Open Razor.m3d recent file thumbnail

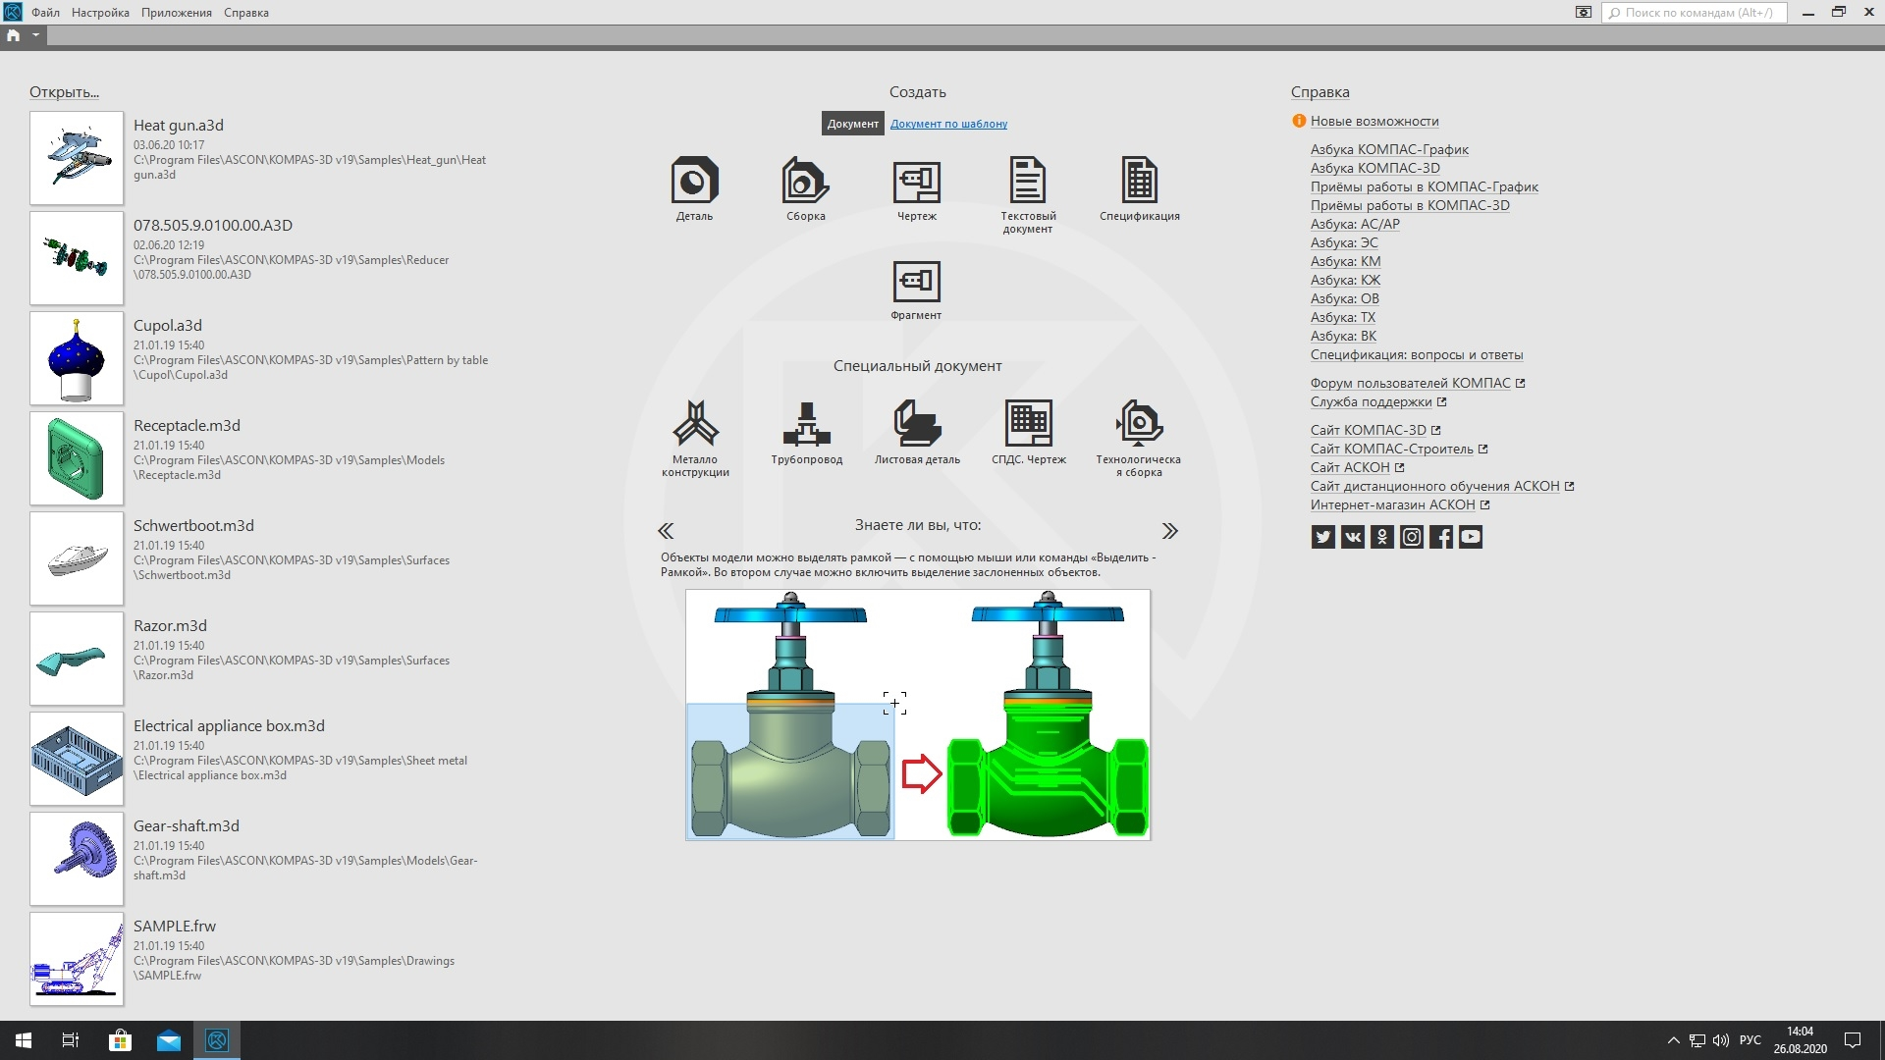(x=77, y=659)
